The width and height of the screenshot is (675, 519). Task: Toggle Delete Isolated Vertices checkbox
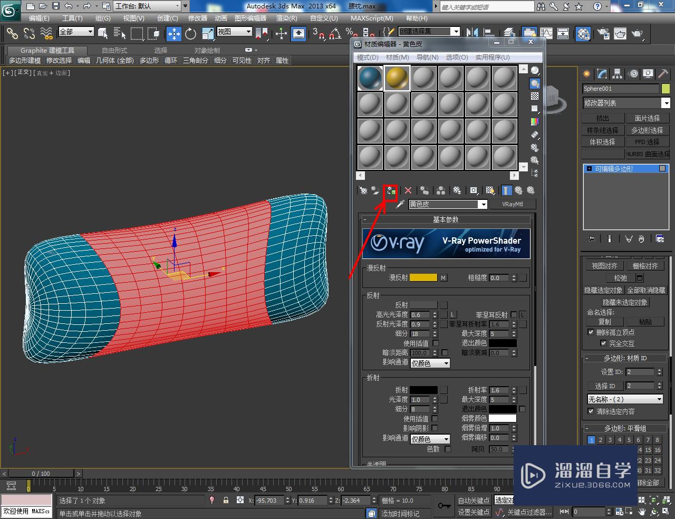pyautogui.click(x=591, y=332)
